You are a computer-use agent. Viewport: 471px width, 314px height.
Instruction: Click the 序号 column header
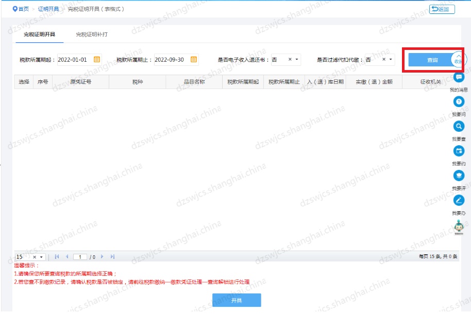pos(43,82)
